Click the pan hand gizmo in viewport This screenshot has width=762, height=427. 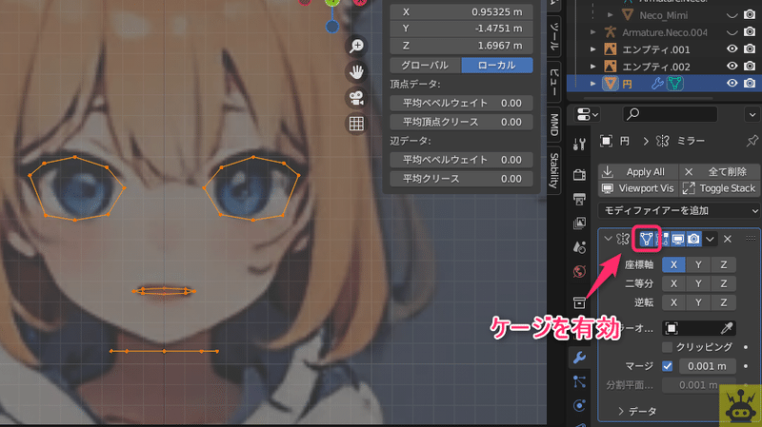356,72
